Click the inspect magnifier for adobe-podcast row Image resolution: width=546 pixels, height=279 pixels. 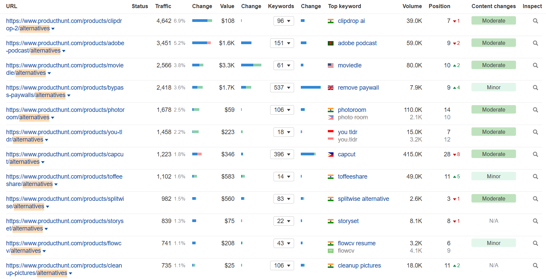point(535,43)
